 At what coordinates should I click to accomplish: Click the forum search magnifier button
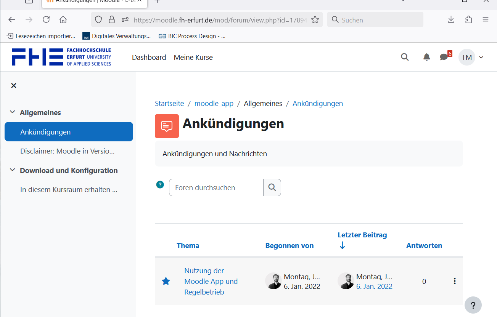[x=272, y=187]
